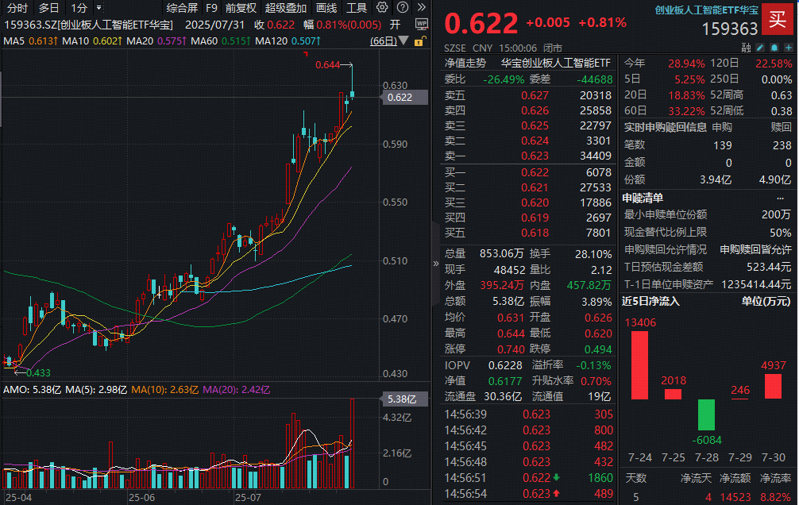Select the 多日 multi-day tab
This screenshot has width=799, height=505.
tap(49, 8)
